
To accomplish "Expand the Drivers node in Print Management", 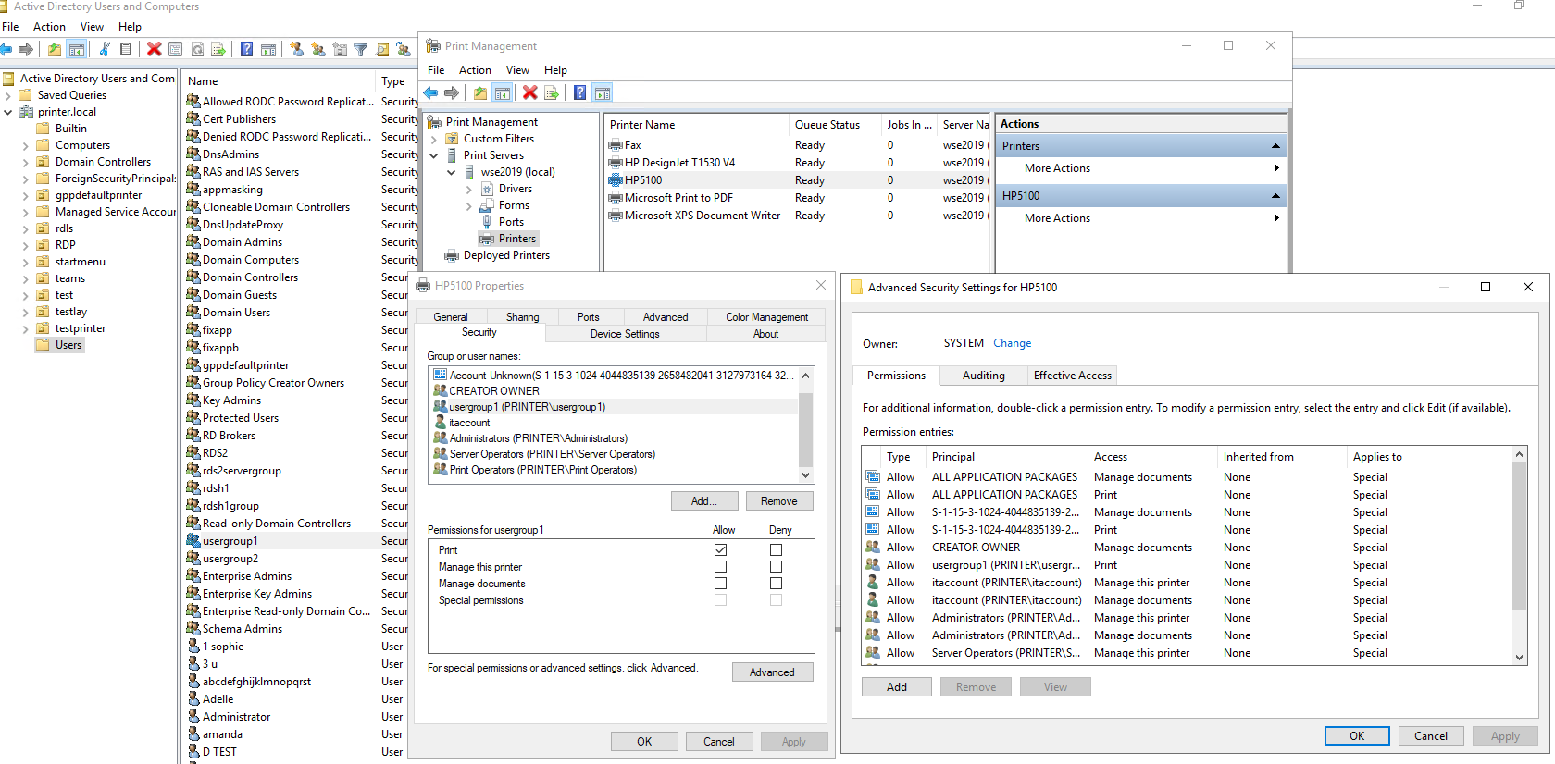I will click(469, 189).
